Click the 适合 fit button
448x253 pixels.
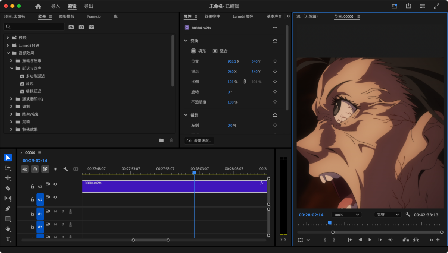(x=220, y=51)
